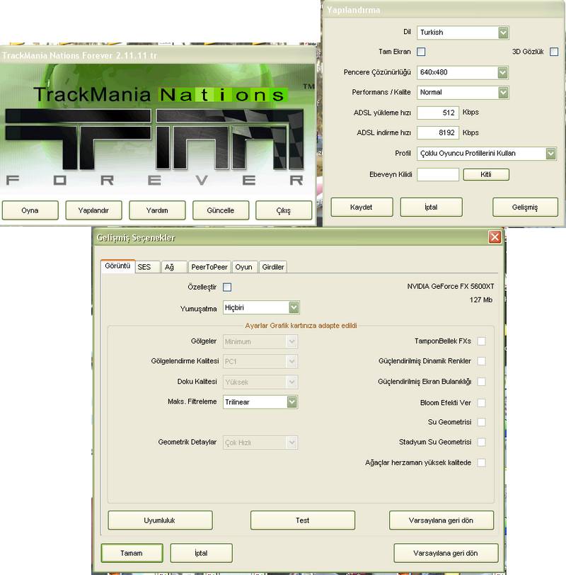The height and width of the screenshot is (575, 566).
Task: Click İptal in Gelişmiş Seçenekler
Action: coord(201,553)
